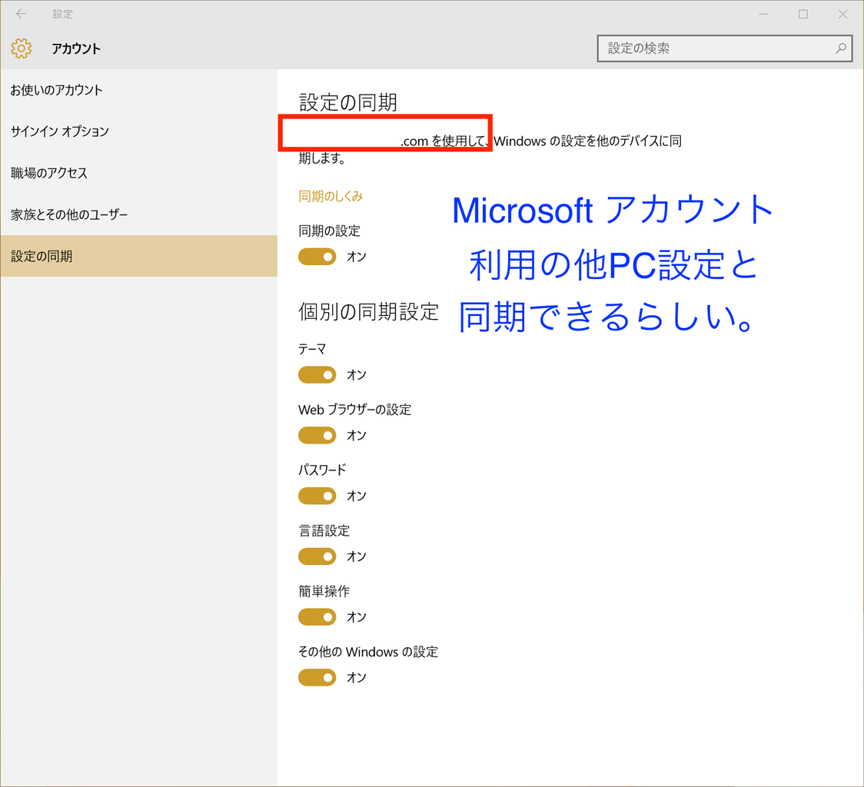This screenshot has height=787, width=864.
Task: Minimize the 設定 window
Action: point(763,15)
